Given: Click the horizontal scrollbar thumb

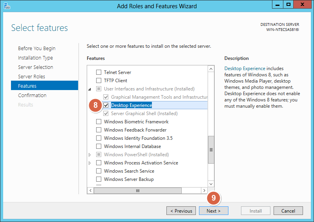Looking at the screenshot, I should tap(138, 190).
